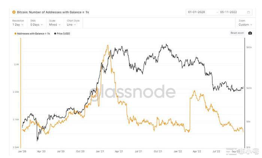Image resolution: width=262 pixels, height=158 pixels.
Task: Expand the Chart Style Line dropdown
Action: pyautogui.click(x=73, y=24)
